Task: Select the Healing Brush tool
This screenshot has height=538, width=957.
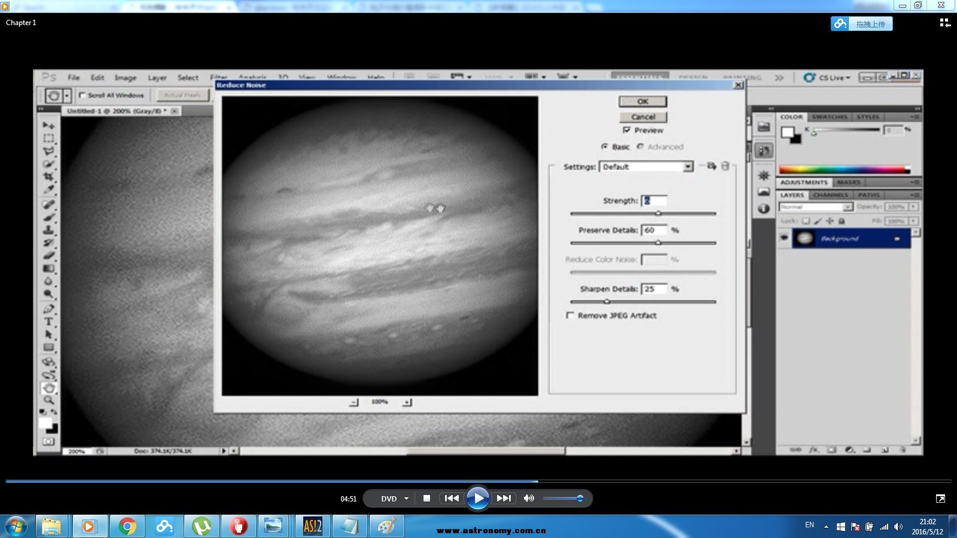Action: click(x=48, y=204)
